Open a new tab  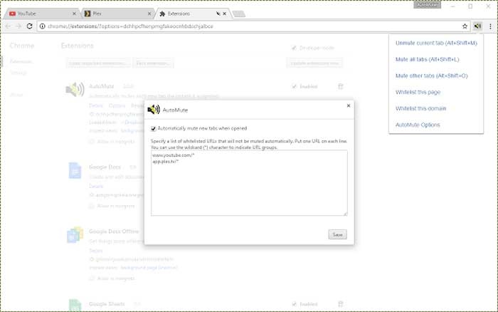[x=239, y=14]
